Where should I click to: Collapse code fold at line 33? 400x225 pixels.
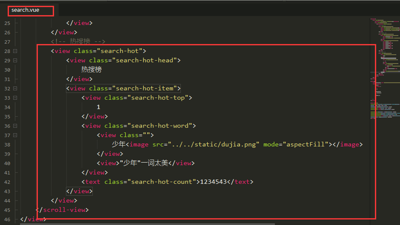pos(15,98)
